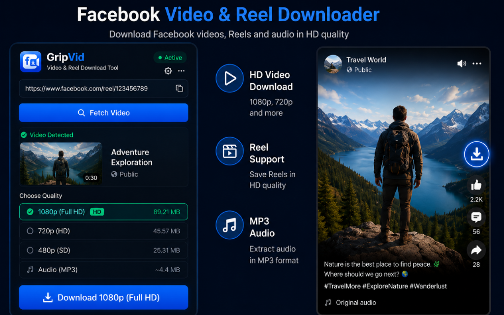Click the Reel Support clapperboard icon
The image size is (504, 315).
[x=229, y=151]
